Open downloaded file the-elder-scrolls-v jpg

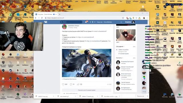111,96
